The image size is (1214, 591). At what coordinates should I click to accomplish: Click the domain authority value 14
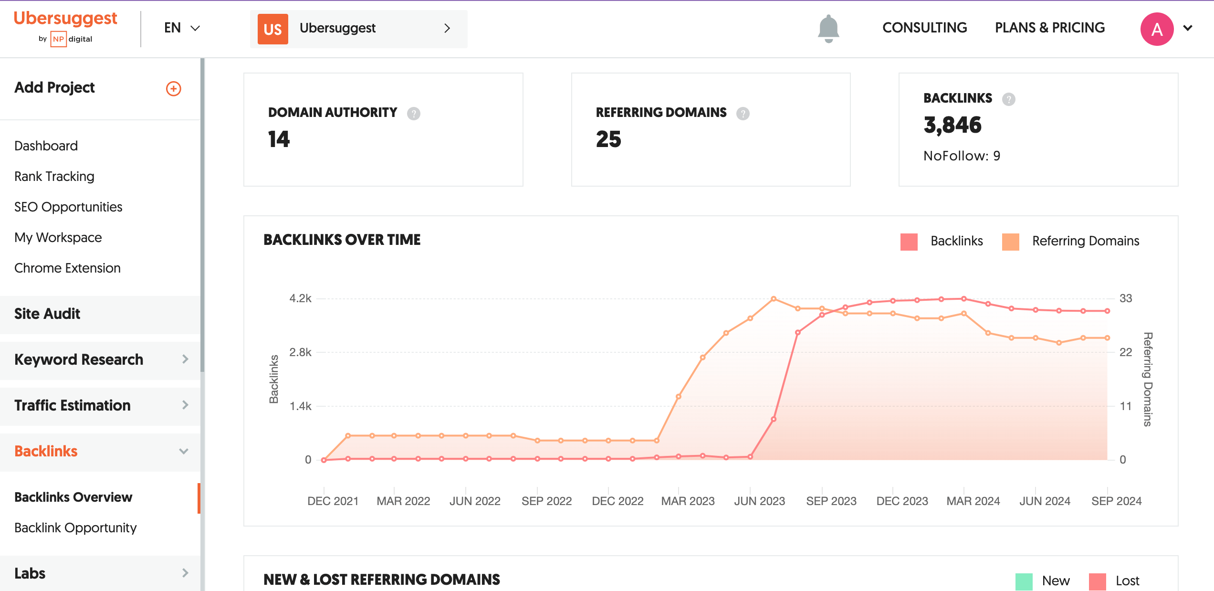[279, 139]
